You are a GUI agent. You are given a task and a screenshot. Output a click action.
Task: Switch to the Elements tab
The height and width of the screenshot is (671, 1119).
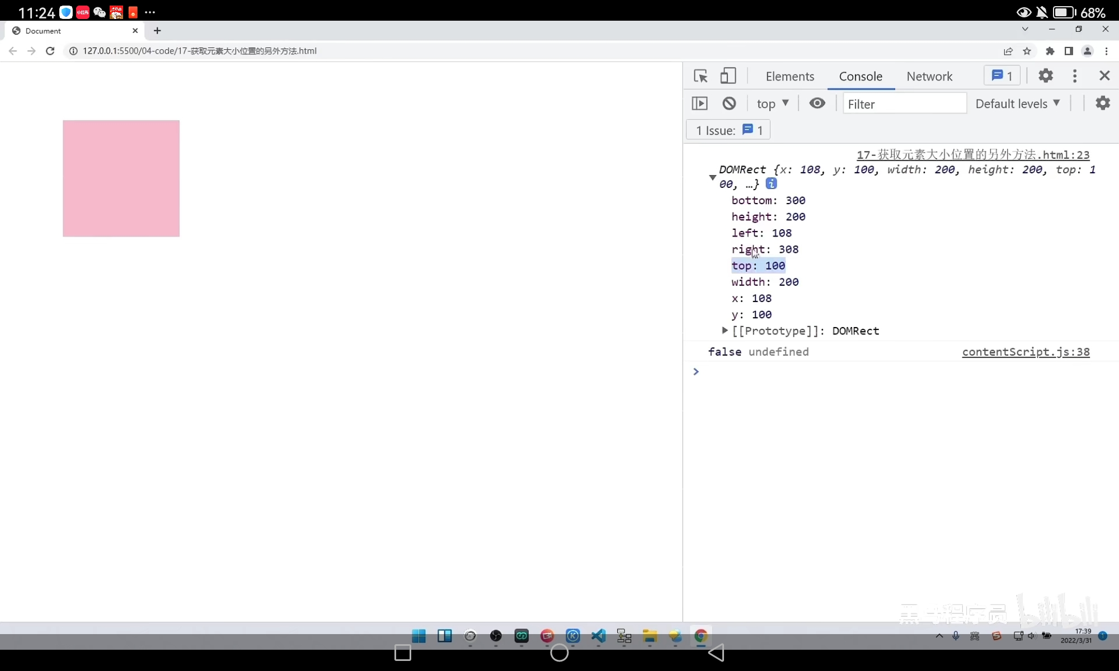[x=789, y=76]
